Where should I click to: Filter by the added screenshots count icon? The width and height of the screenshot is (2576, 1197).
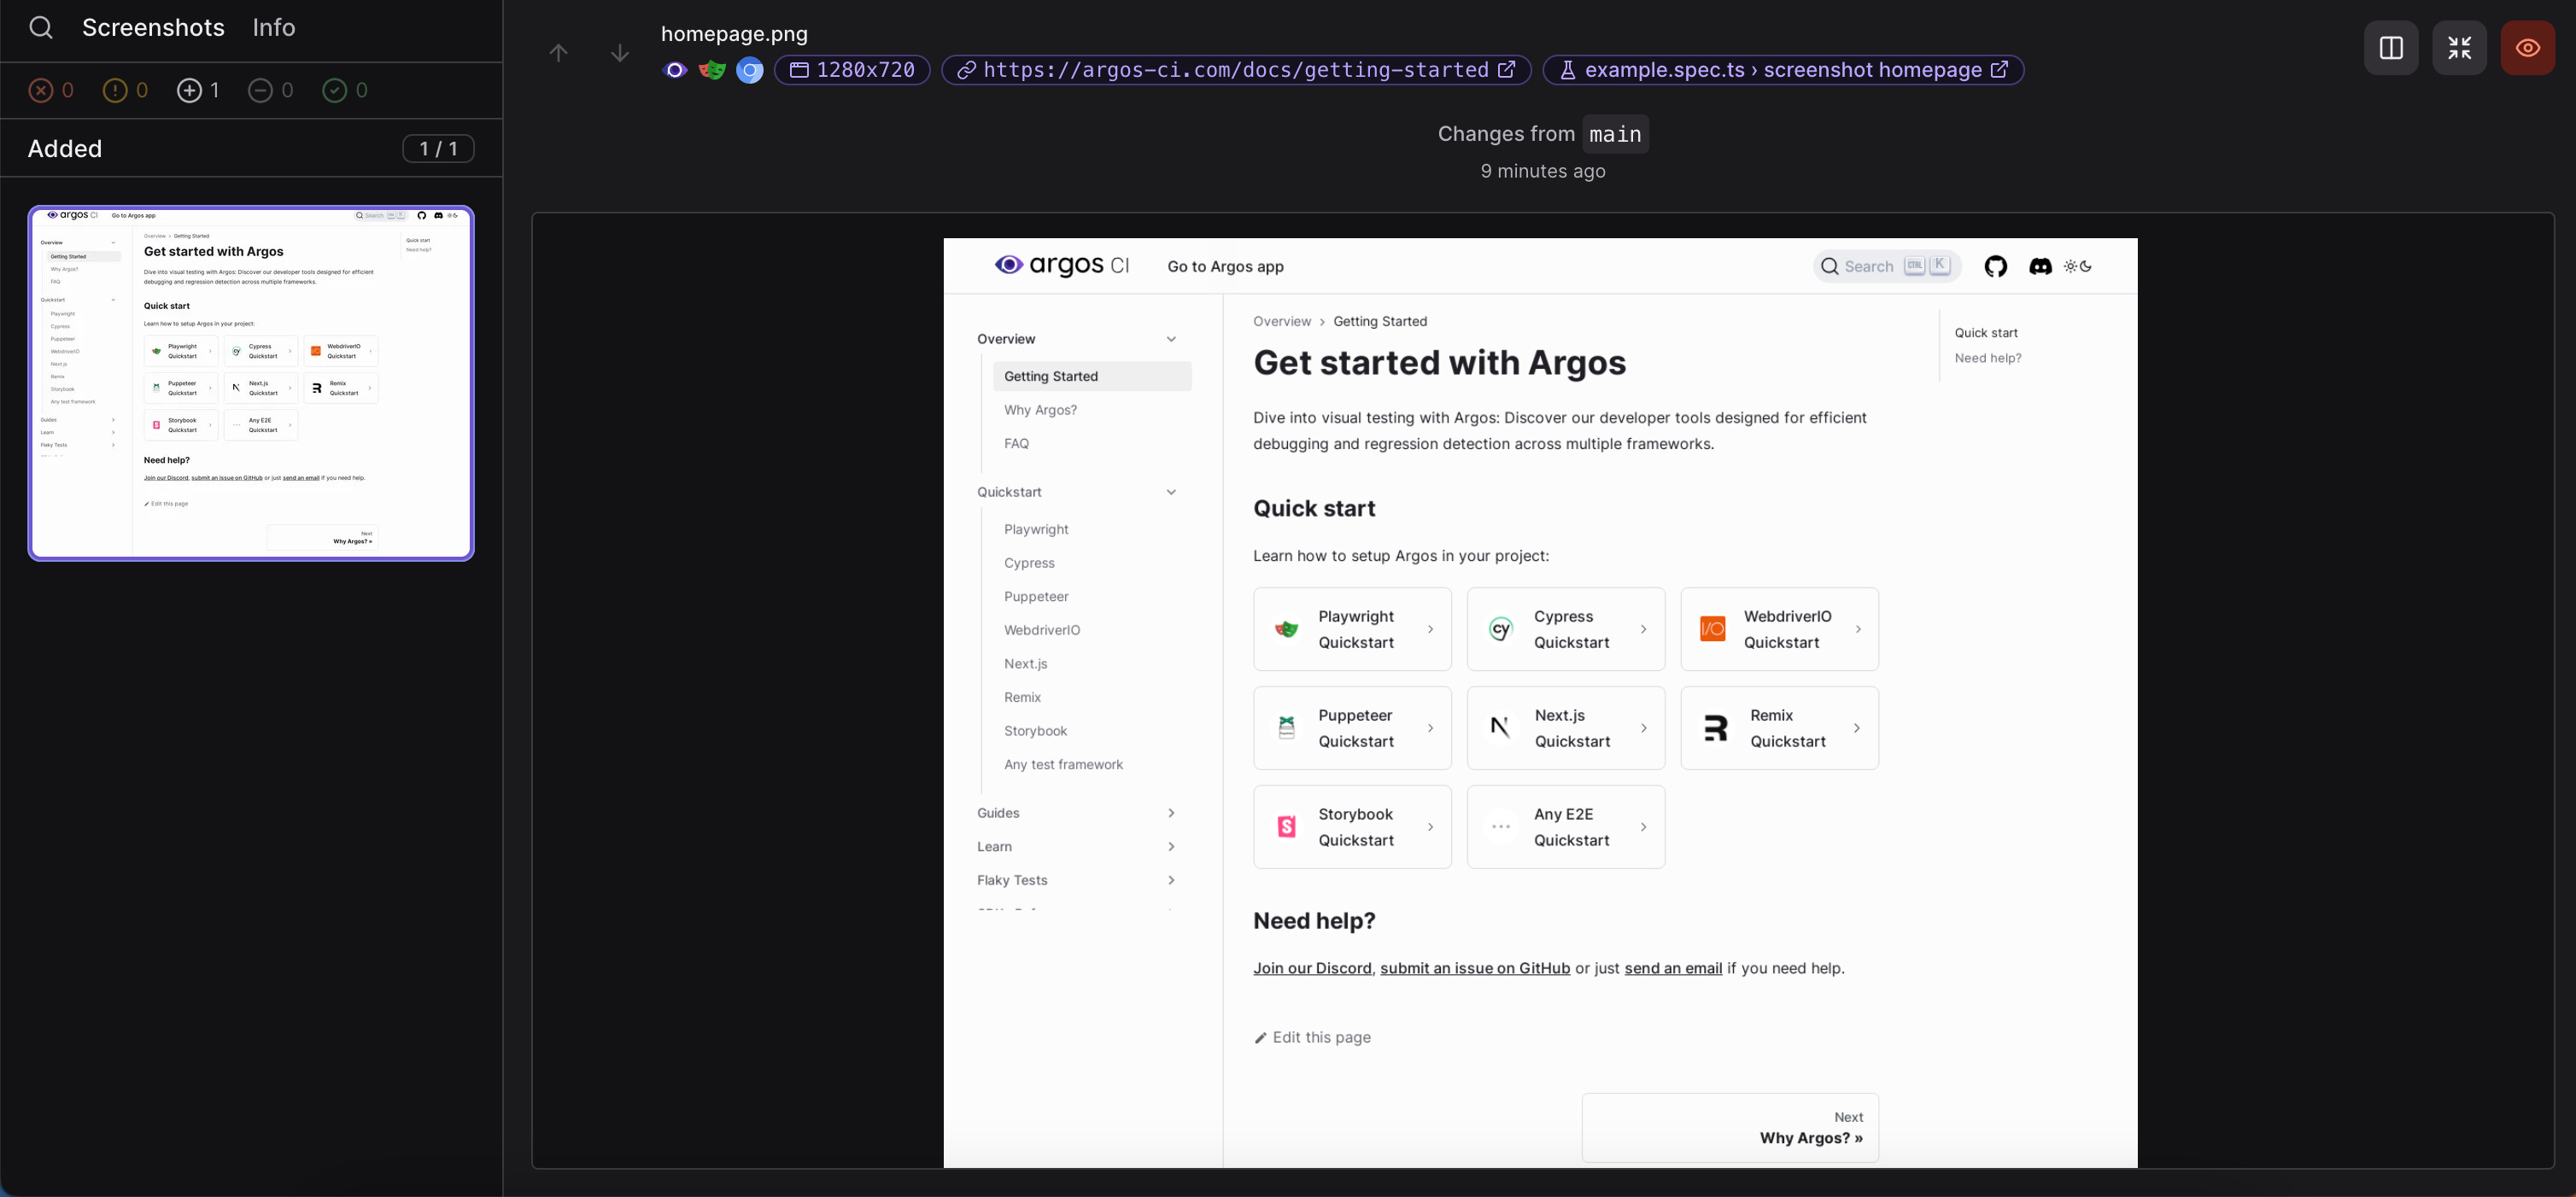click(x=189, y=90)
